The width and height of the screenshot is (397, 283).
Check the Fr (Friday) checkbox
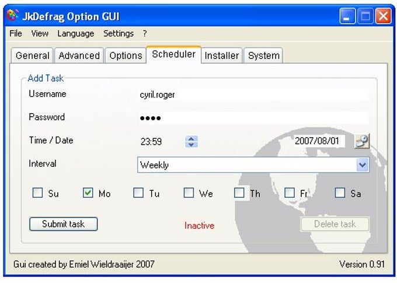pyautogui.click(x=290, y=193)
